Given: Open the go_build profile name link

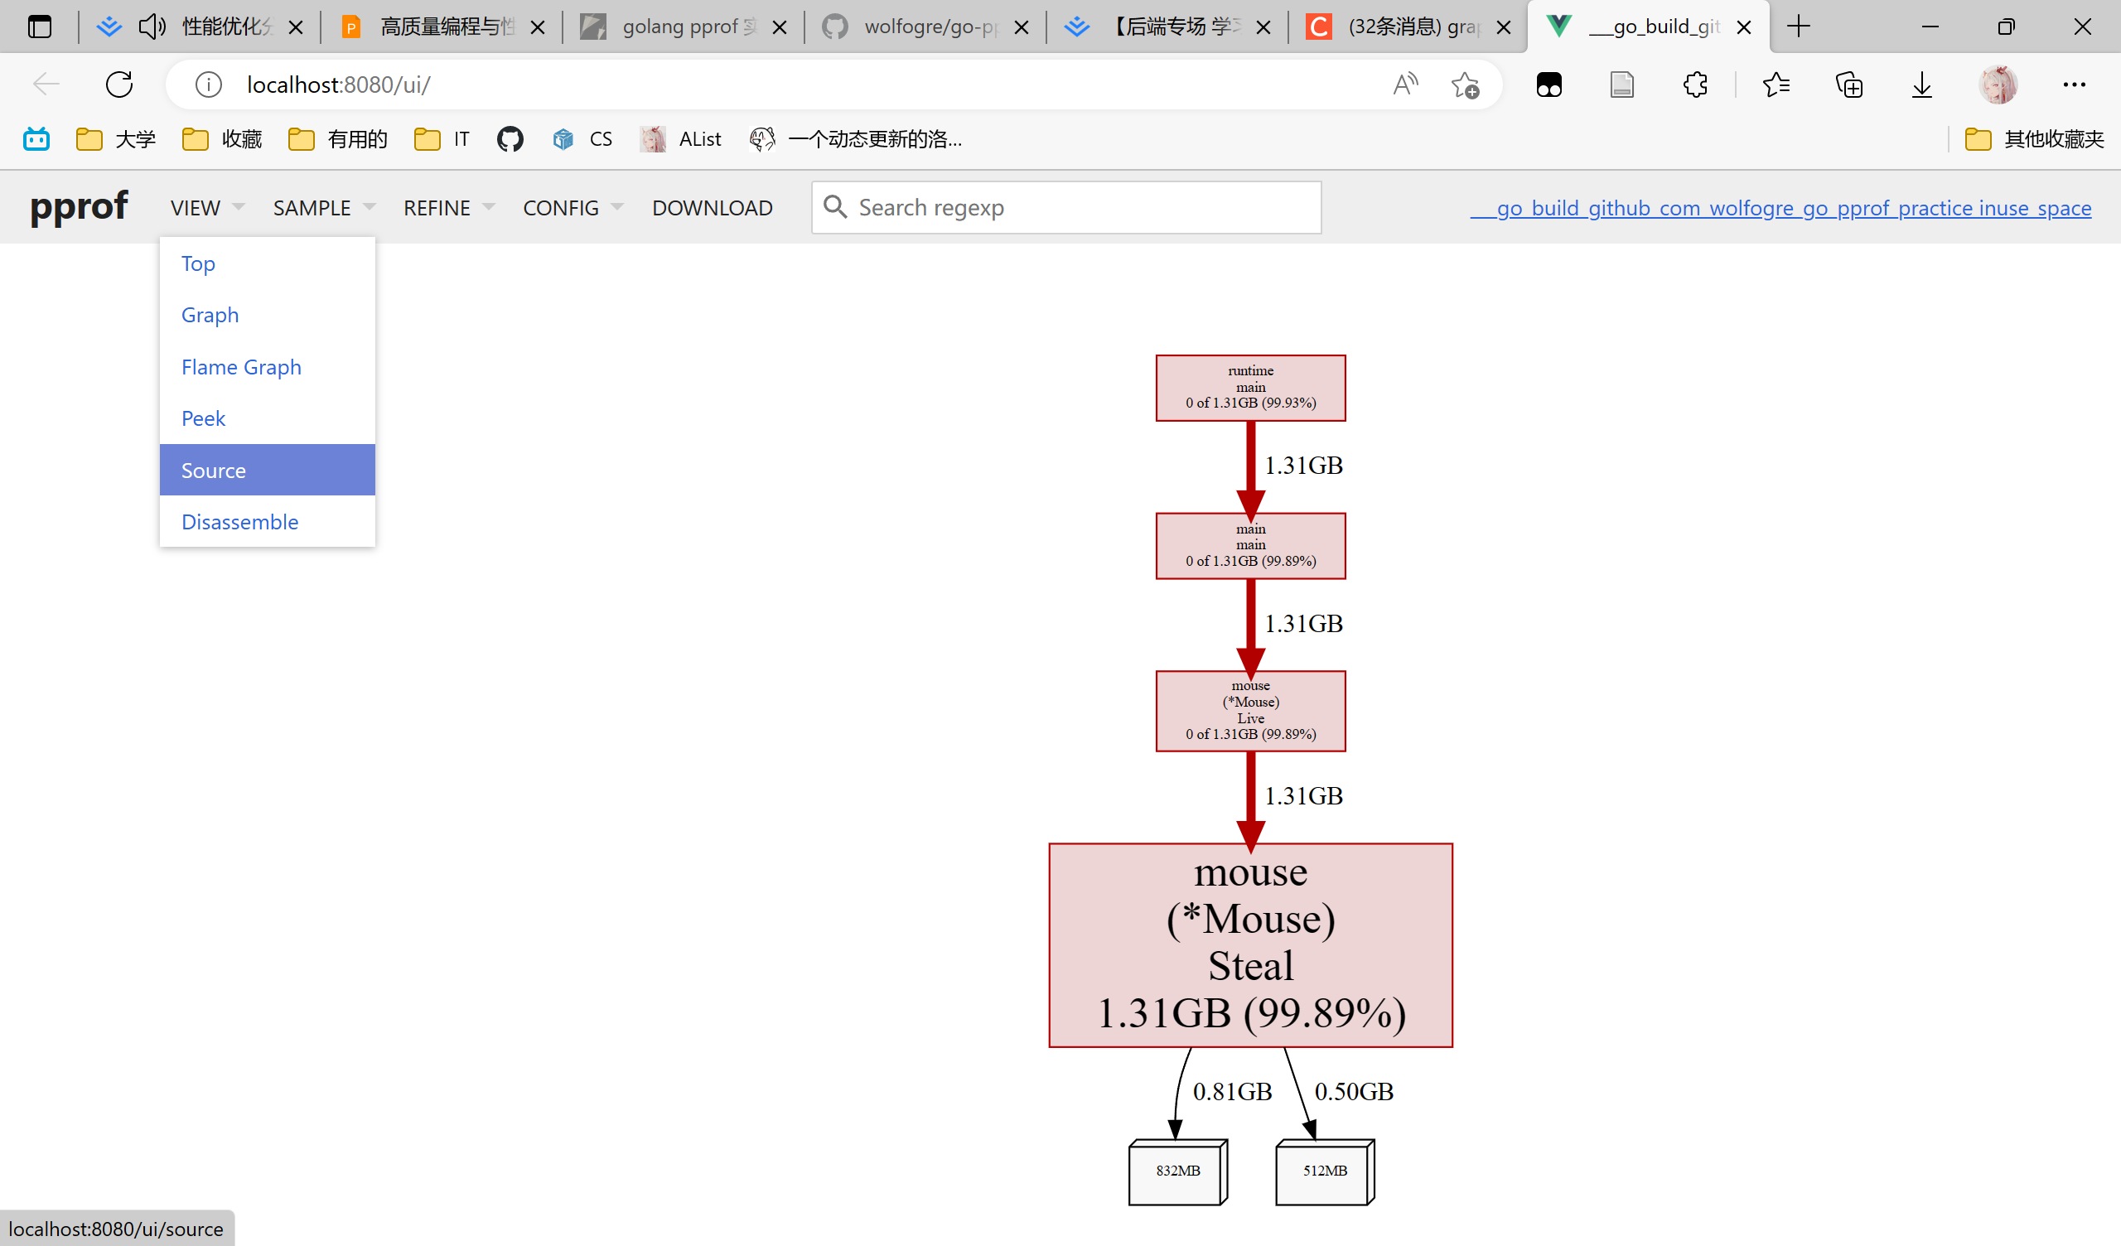Looking at the screenshot, I should click(1780, 208).
